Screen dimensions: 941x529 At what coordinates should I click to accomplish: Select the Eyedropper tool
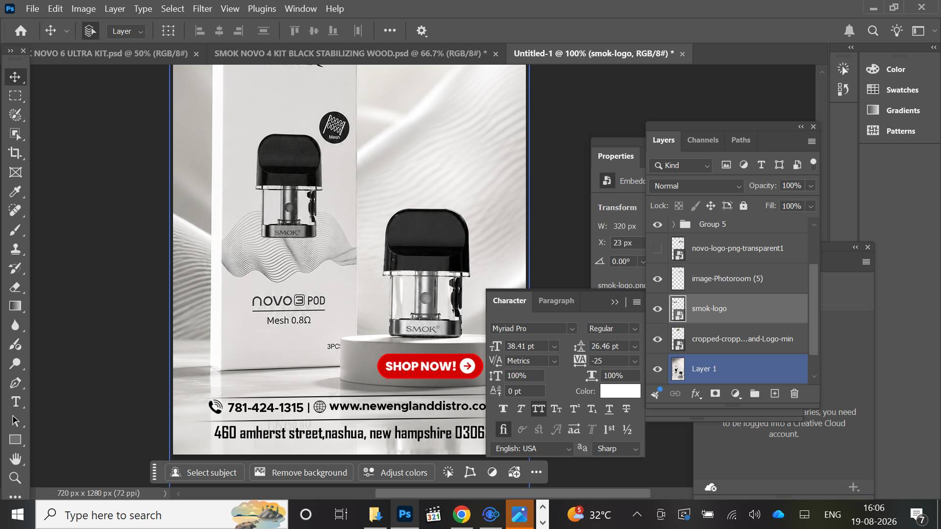15,191
